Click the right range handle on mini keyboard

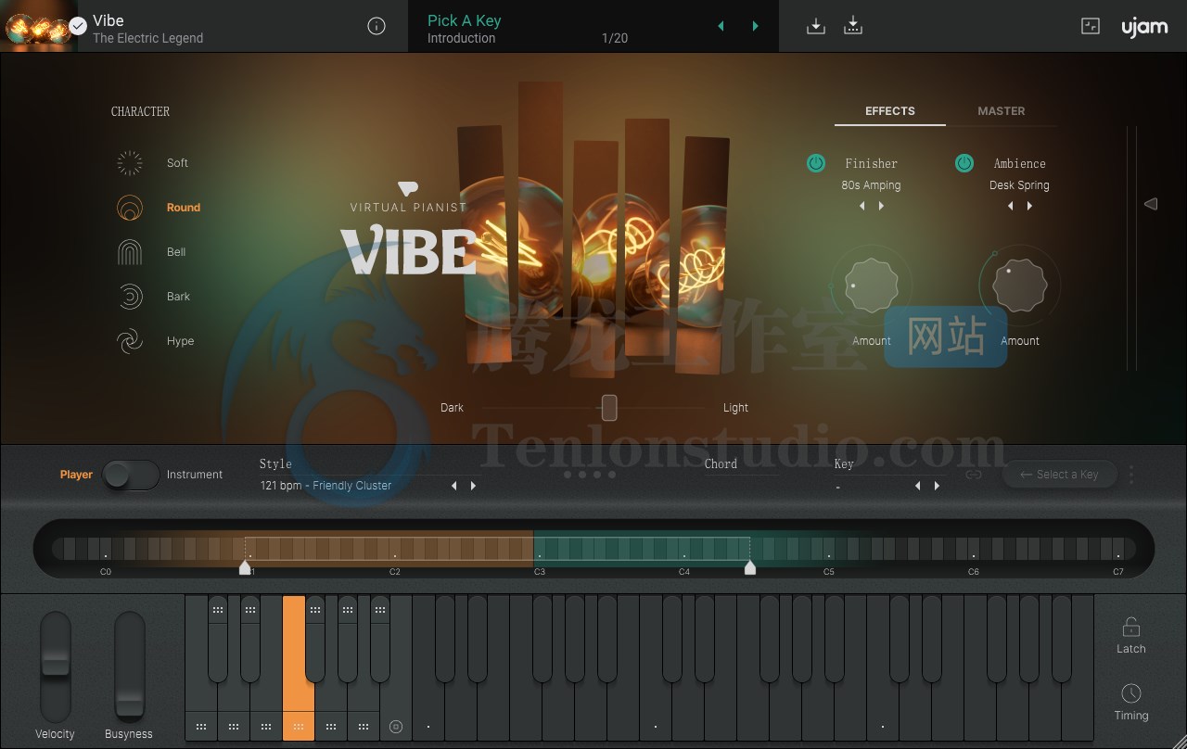point(750,567)
